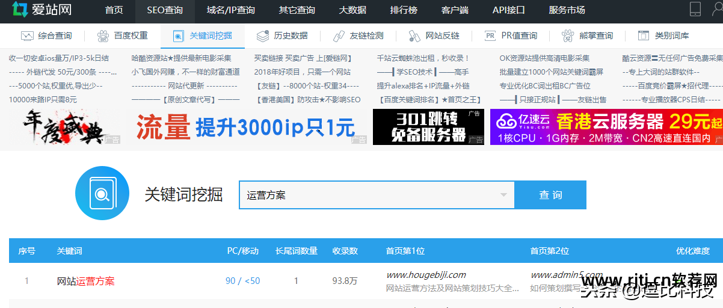Switch to the 百度权重 tab
This screenshot has height=308, width=723.
tap(123, 35)
